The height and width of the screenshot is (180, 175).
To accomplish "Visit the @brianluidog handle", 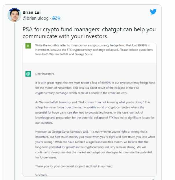I will click(36, 18).
